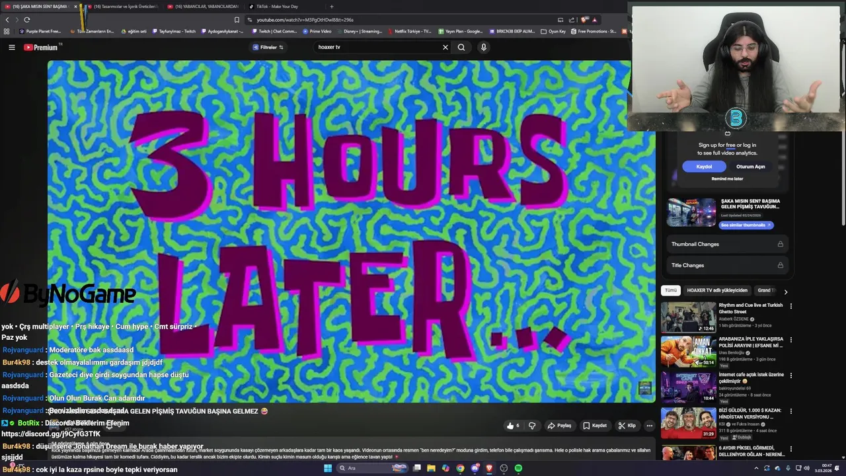This screenshot has width=846, height=476.
Task: Activate voice search microphone
Action: point(484,47)
